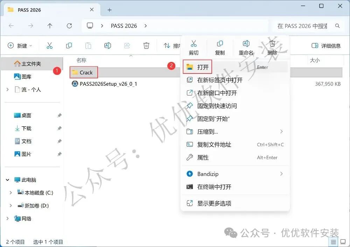Image resolution: width=350 pixels, height=247 pixels.
Task: Click the toolbar Cut scissors icon
Action: [50, 45]
